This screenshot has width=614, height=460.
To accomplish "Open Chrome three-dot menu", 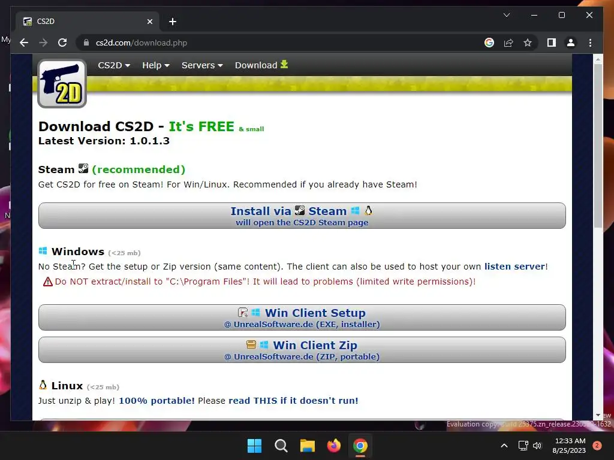I will point(590,43).
